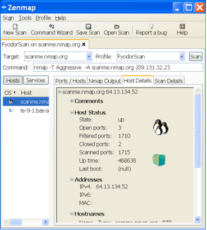207x230 pixels.
Task: Close the FyodorScan on scanme.nmap.org tab
Action: click(x=84, y=44)
